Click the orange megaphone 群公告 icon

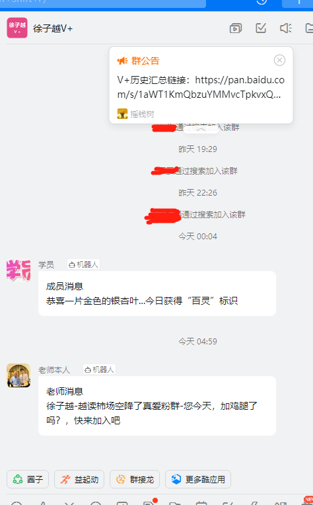(x=122, y=61)
